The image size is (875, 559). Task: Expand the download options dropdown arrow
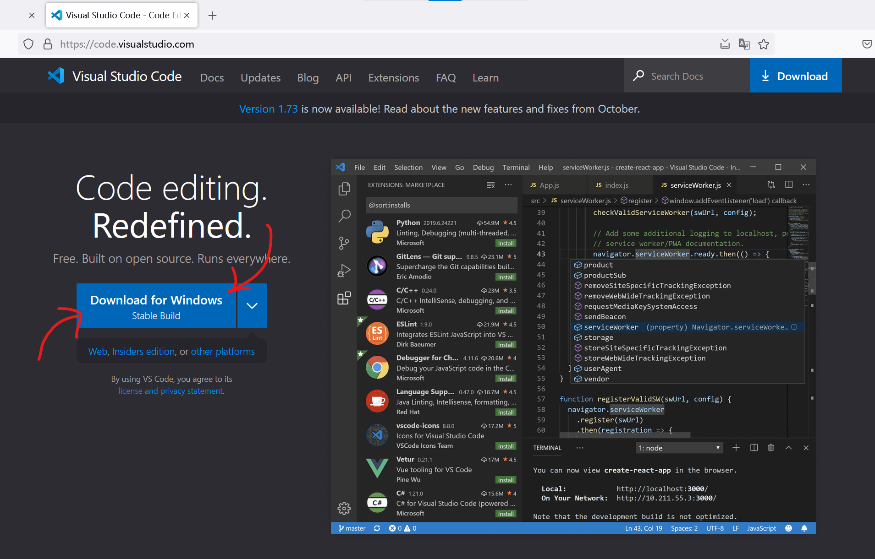[x=252, y=306]
